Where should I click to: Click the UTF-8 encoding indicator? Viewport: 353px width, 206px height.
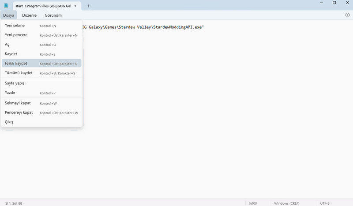click(325, 203)
